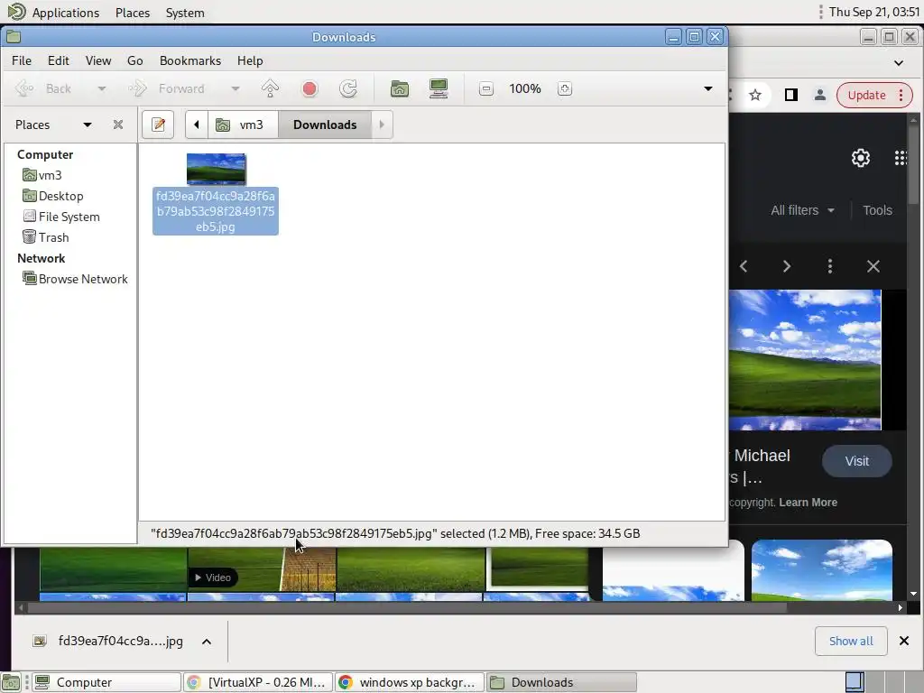Open File System in the sidebar
Image resolution: width=924 pixels, height=693 pixels.
click(x=61, y=217)
